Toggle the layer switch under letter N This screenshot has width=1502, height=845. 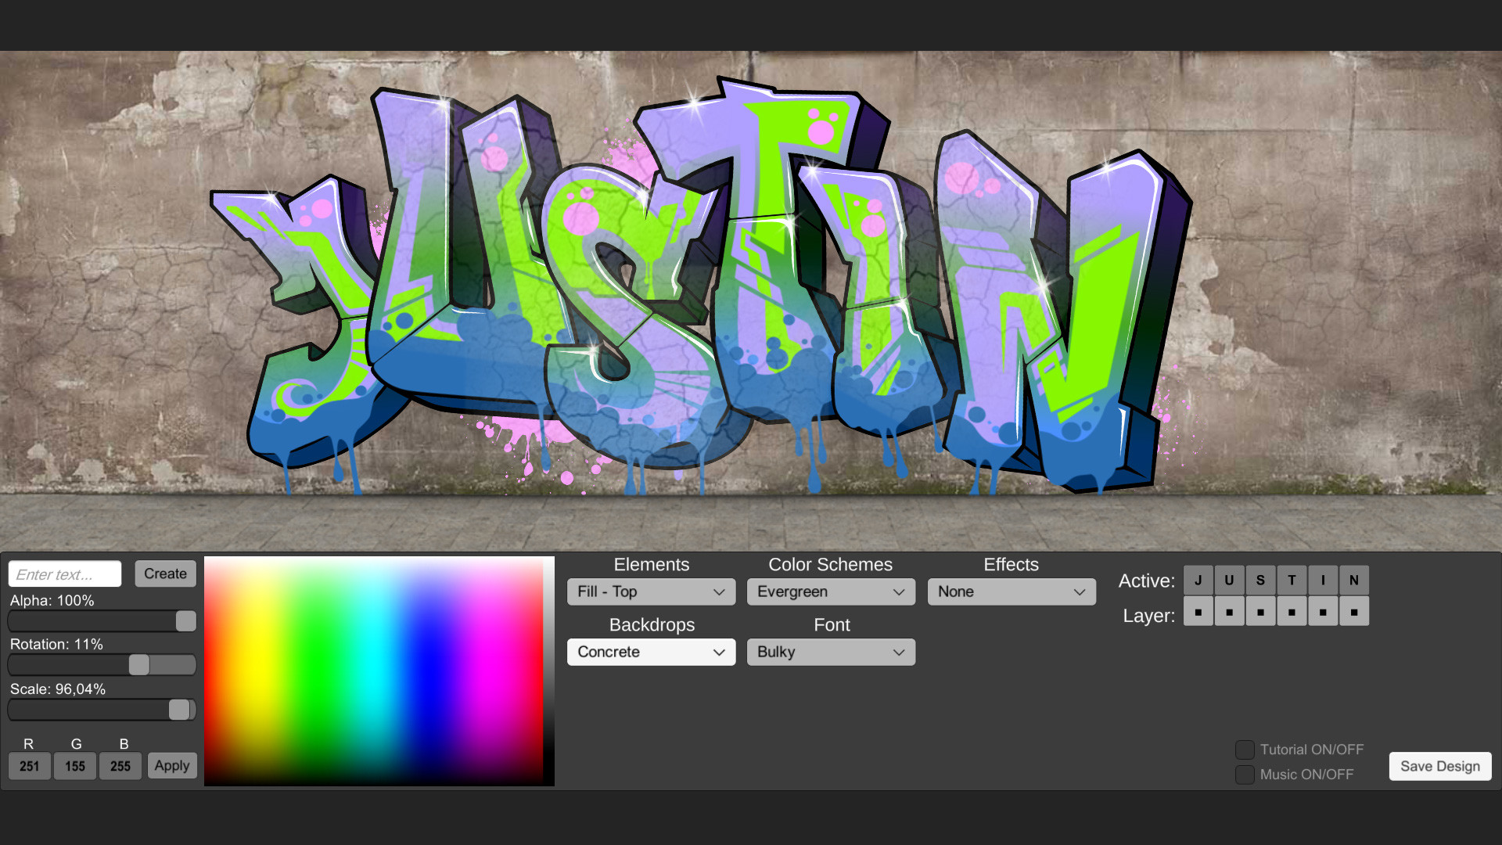(1354, 611)
